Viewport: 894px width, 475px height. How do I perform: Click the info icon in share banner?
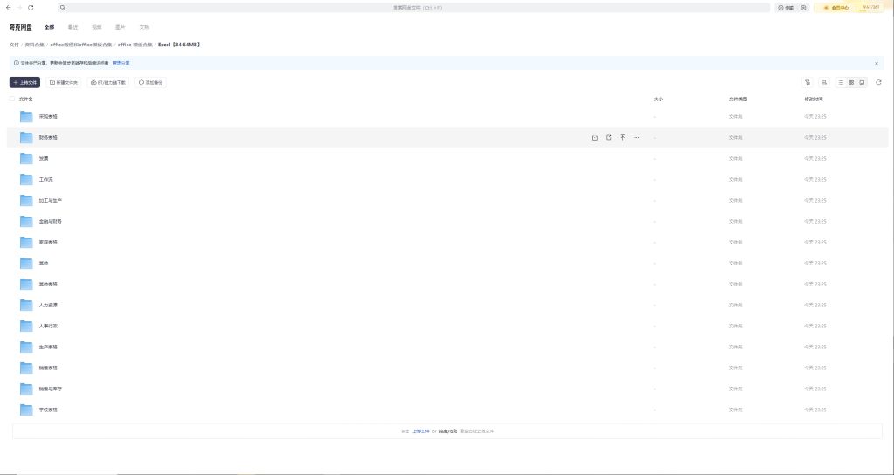coord(16,63)
